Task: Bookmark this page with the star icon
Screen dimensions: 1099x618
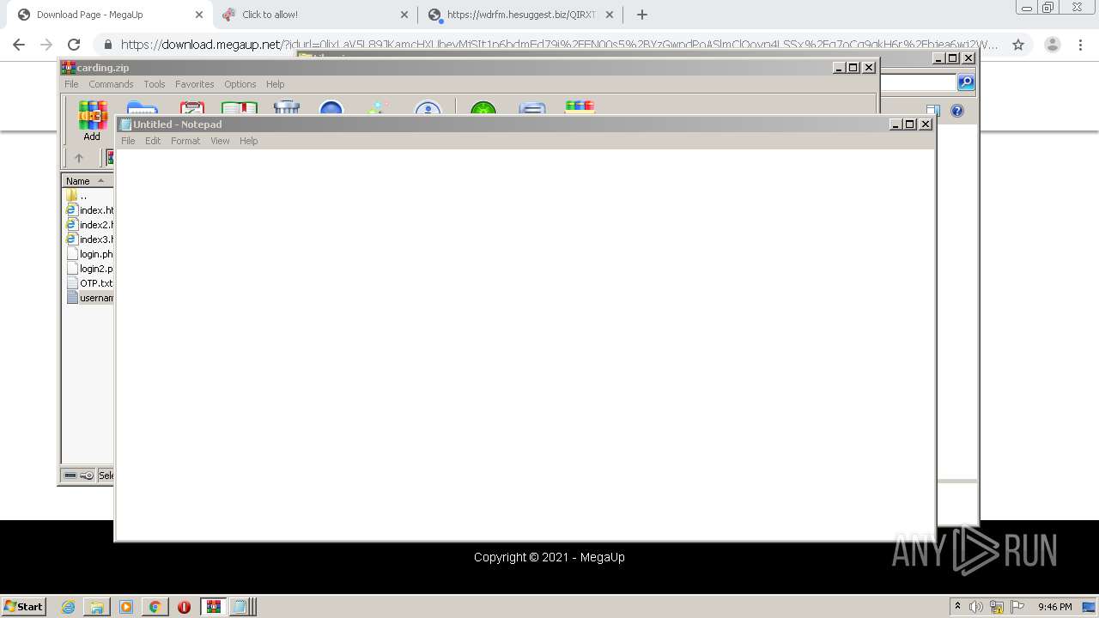Action: coord(1018,45)
